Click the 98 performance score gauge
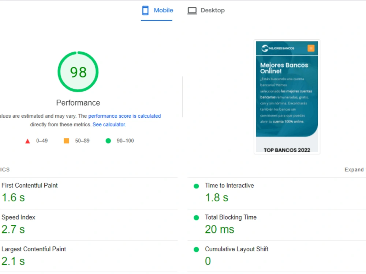Image resolution: width=366 pixels, height=274 pixels. pos(78,72)
